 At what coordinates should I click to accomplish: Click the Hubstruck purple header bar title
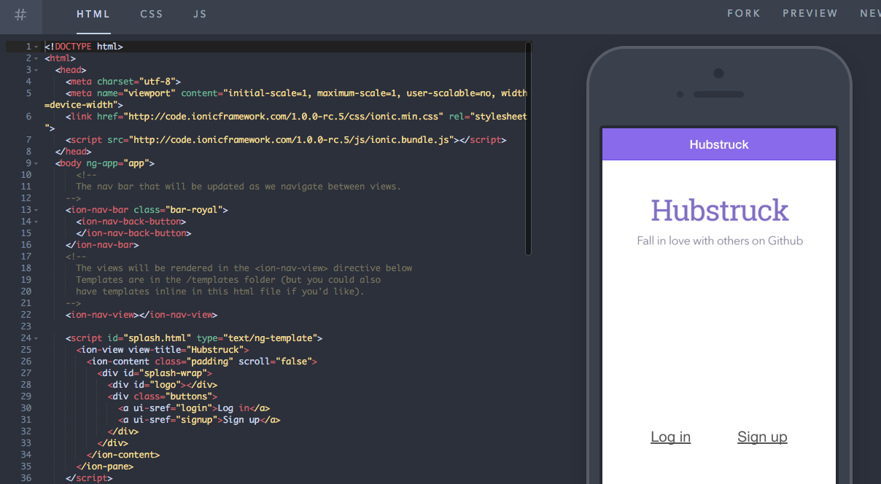click(719, 144)
